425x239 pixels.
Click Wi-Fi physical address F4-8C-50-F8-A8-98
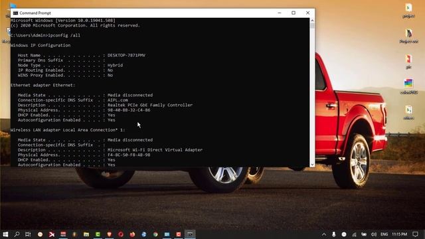[129, 155]
